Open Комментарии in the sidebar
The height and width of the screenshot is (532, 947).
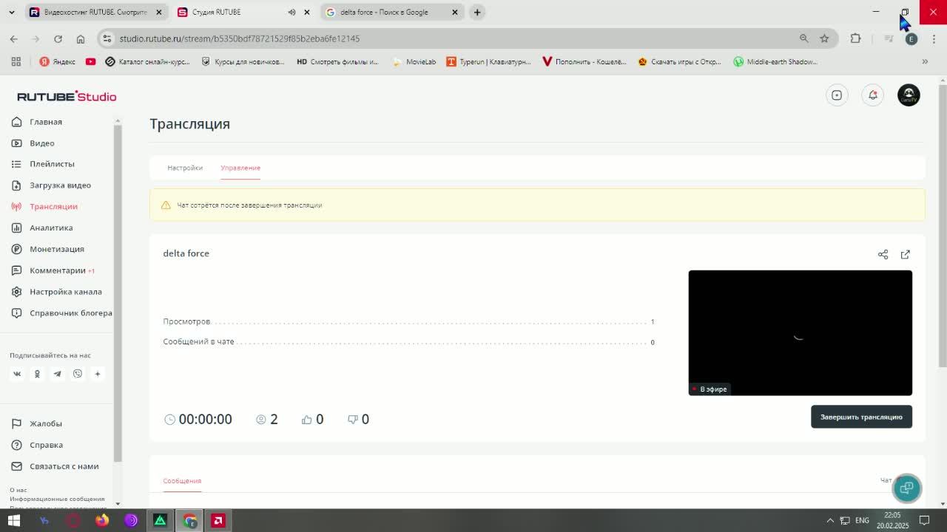[x=58, y=270]
